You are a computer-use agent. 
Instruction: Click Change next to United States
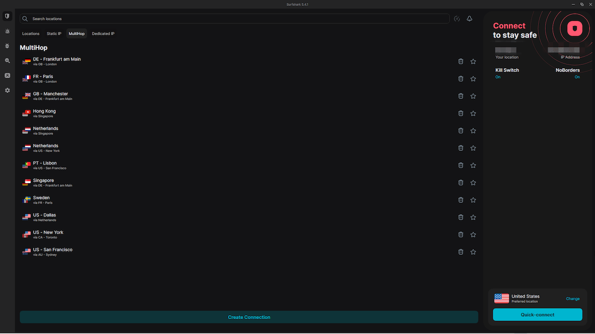coord(573,299)
